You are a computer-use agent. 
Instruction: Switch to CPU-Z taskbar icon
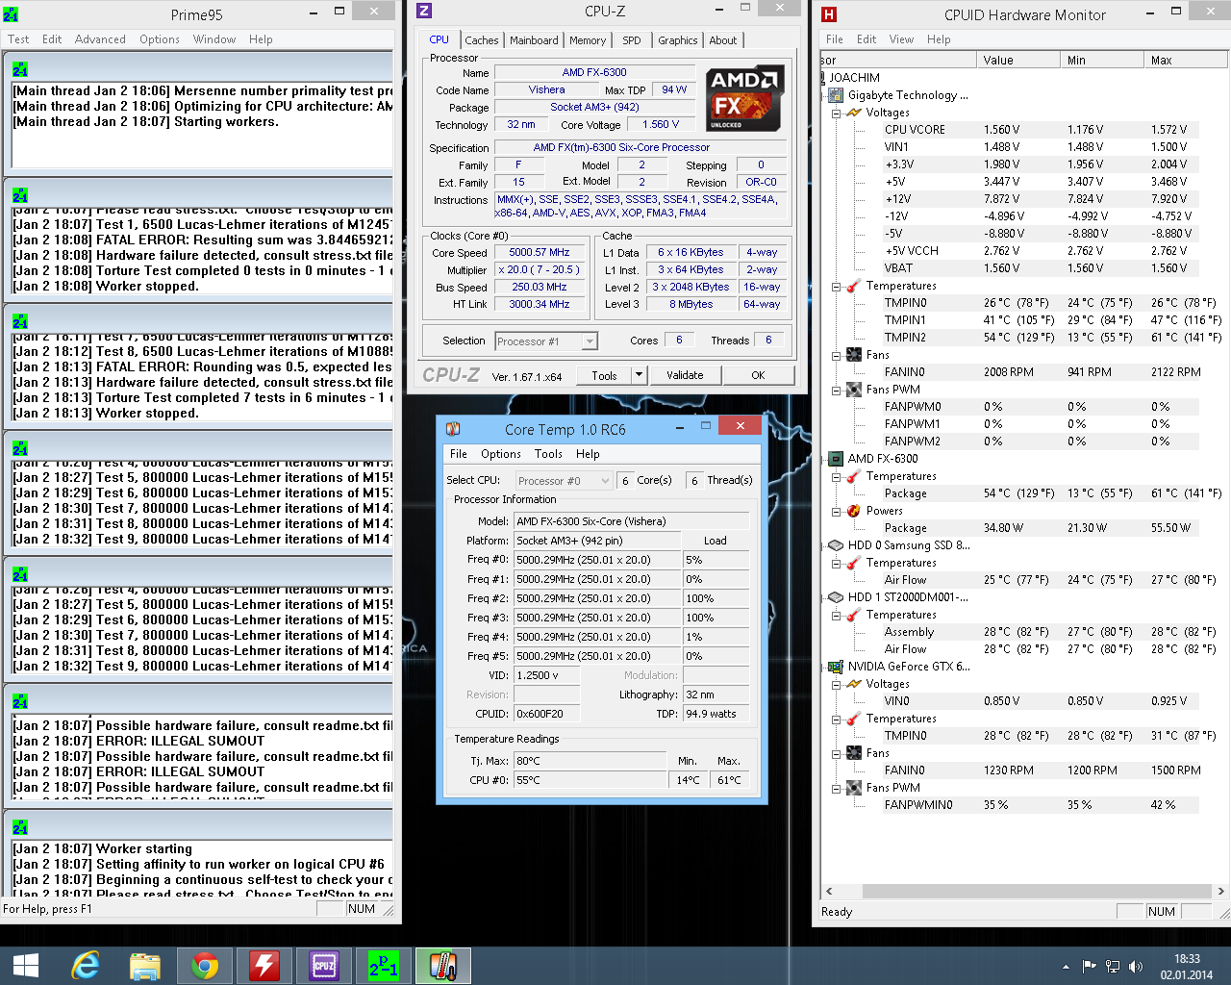323,965
